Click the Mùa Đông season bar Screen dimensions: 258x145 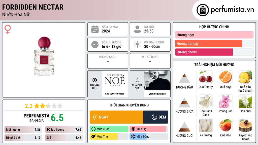click(149, 136)
